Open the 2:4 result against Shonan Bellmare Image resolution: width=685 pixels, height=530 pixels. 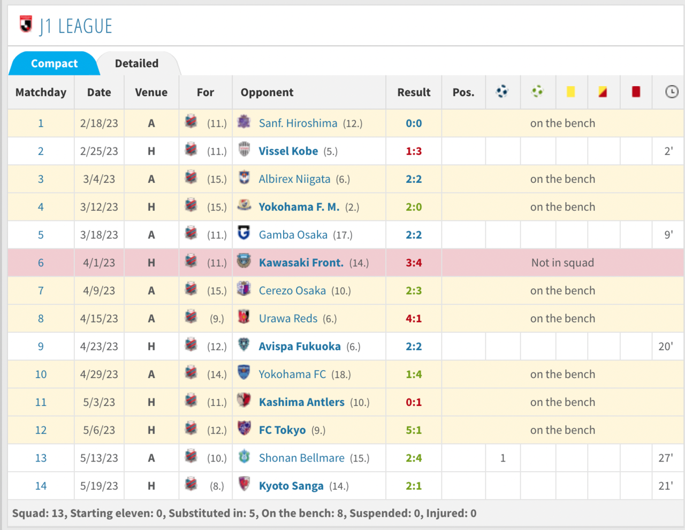point(414,458)
